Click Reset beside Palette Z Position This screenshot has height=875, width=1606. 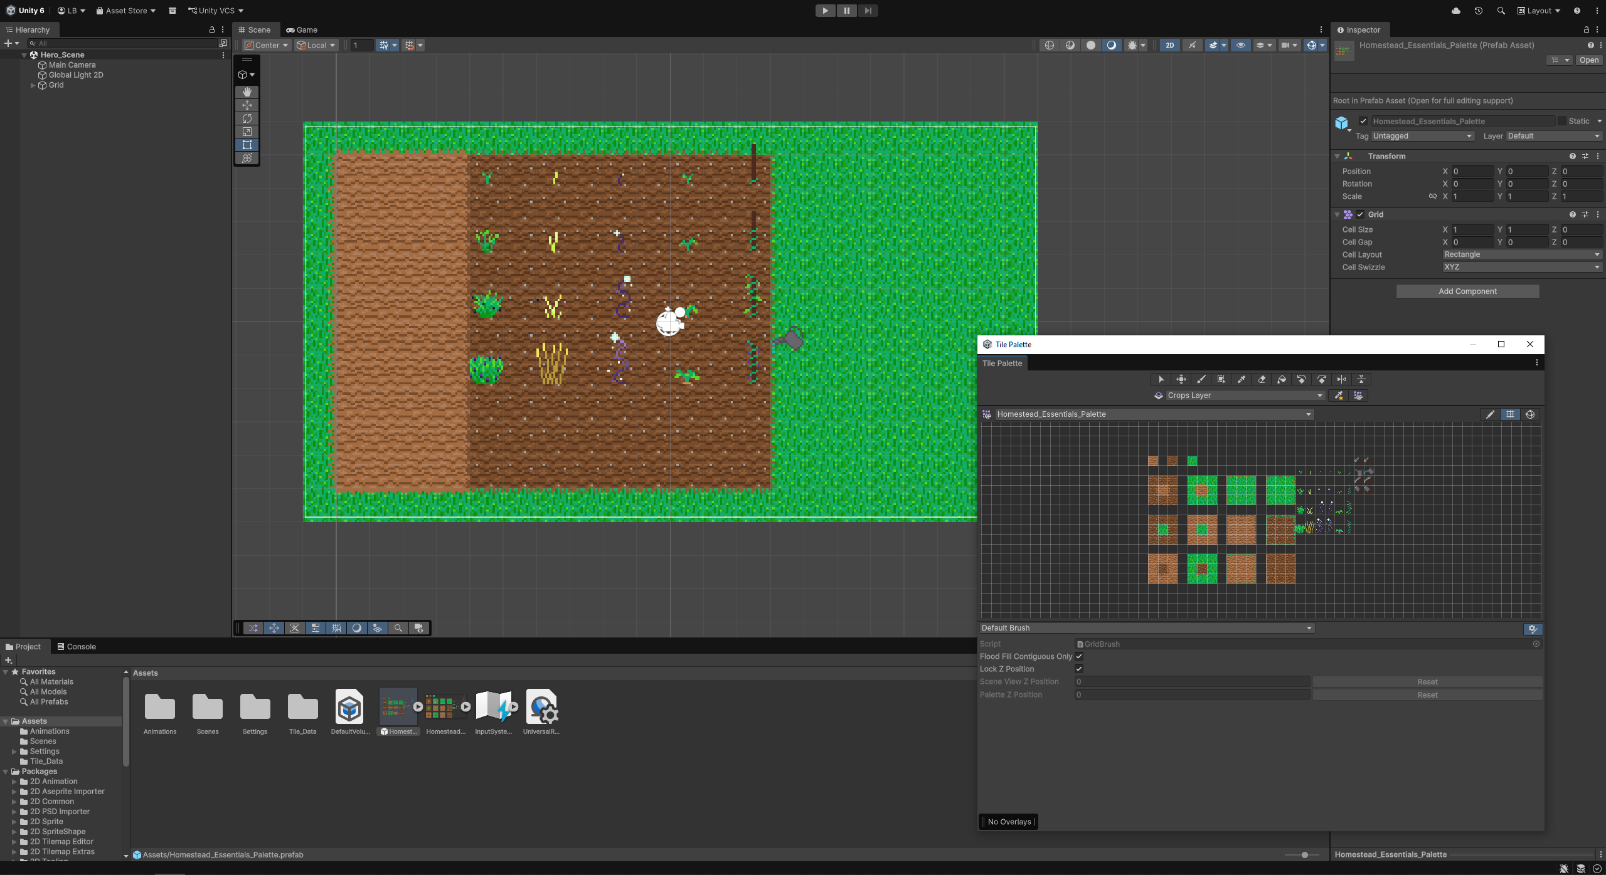(x=1427, y=695)
